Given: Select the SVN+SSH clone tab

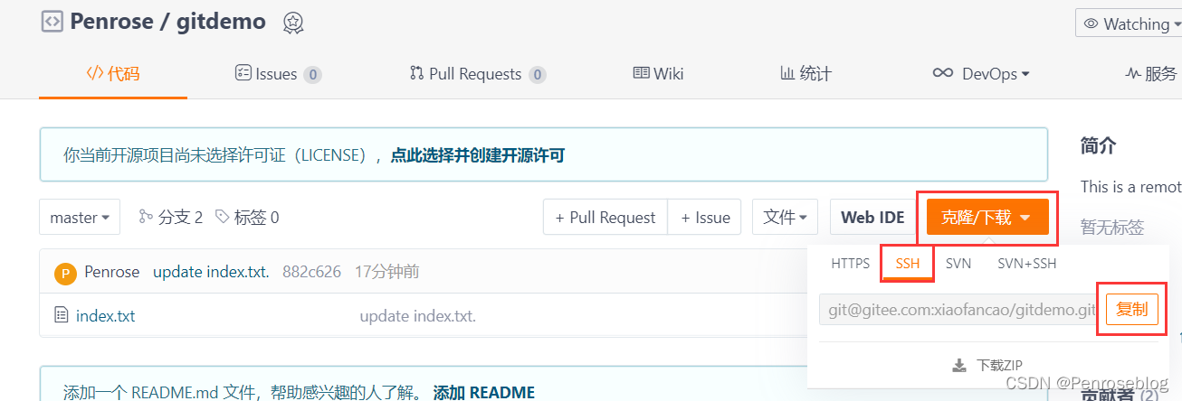Looking at the screenshot, I should pyautogui.click(x=1027, y=264).
